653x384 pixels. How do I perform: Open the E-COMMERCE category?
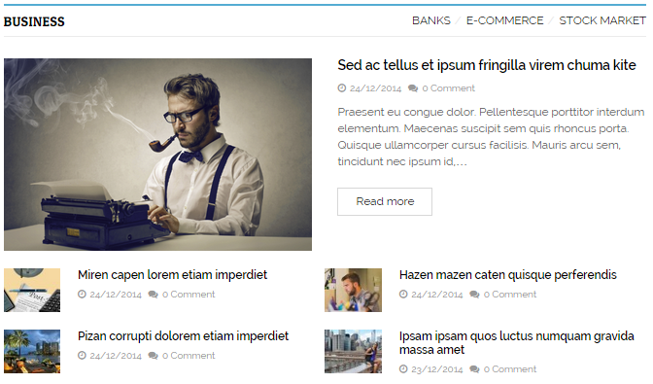click(504, 20)
